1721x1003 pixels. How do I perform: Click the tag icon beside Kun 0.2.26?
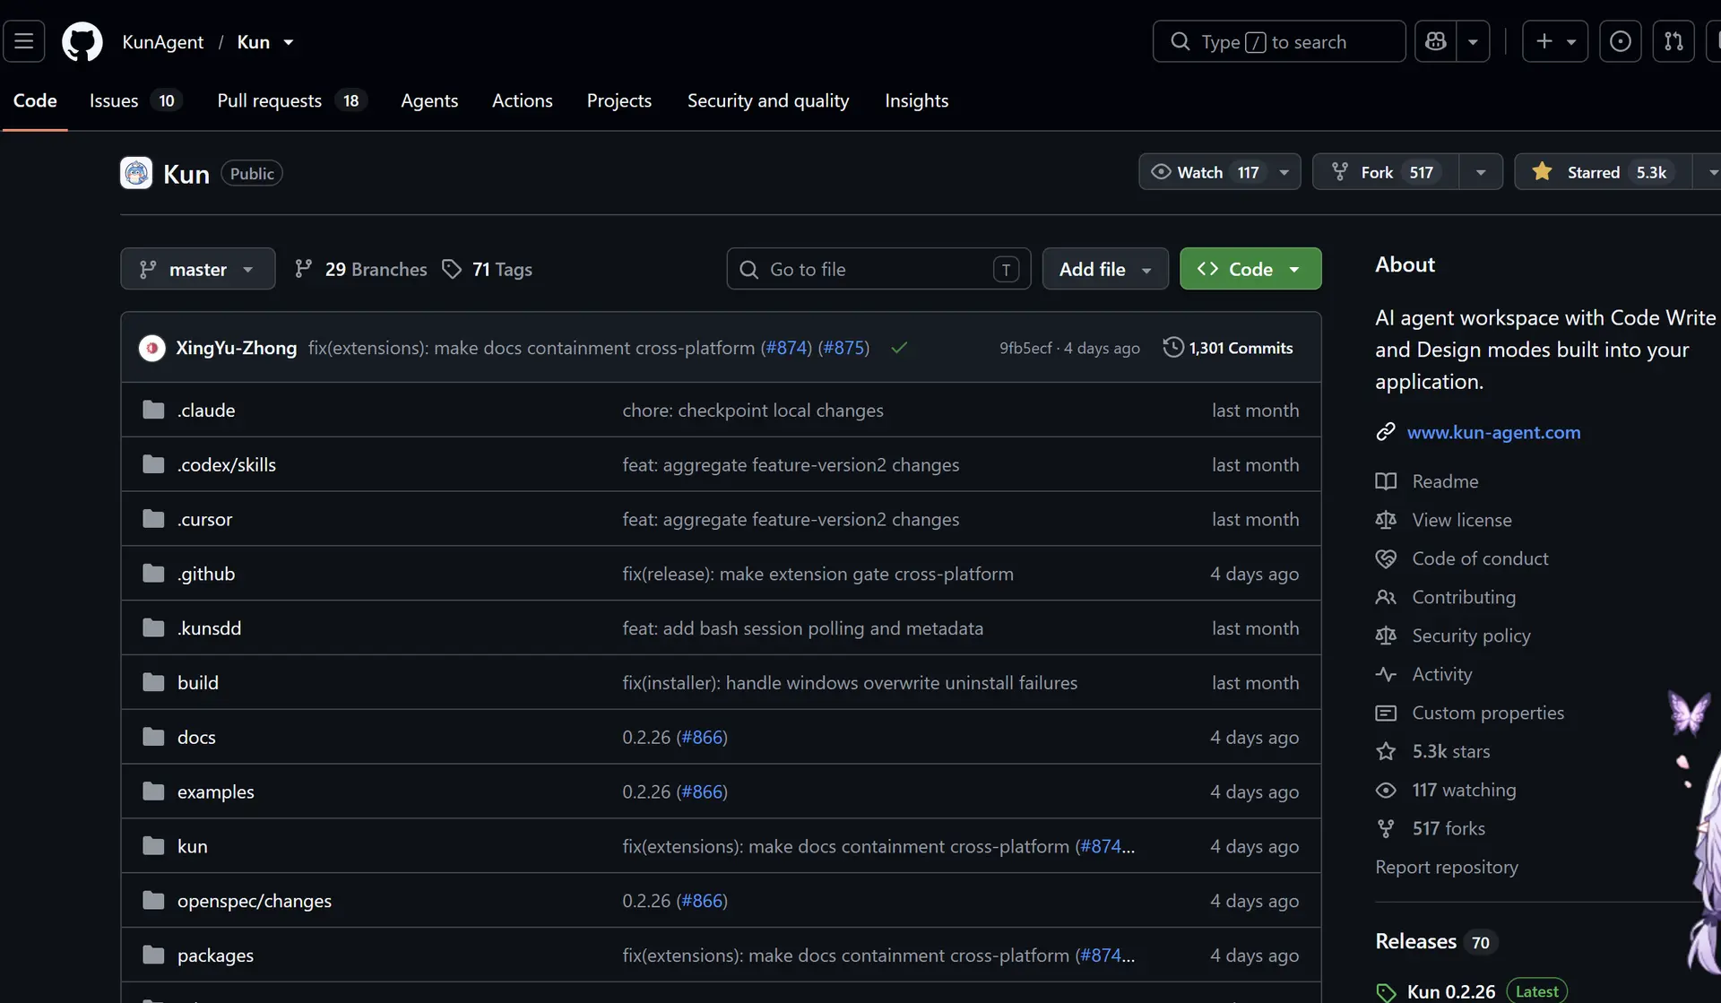[x=1386, y=991]
